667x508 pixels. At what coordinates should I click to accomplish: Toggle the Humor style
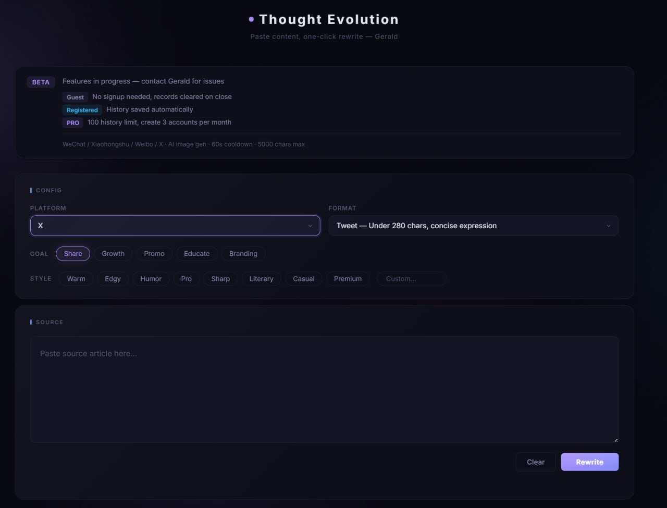(x=151, y=279)
